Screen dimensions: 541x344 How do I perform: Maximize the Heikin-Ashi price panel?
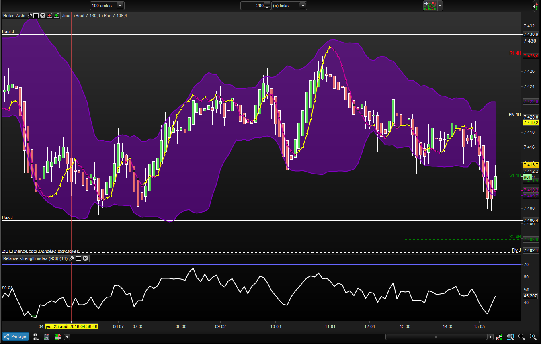point(36,16)
